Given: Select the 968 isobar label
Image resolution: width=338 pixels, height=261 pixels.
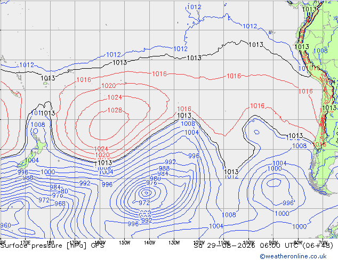Looking at the screenshot, I should tap(60, 203).
